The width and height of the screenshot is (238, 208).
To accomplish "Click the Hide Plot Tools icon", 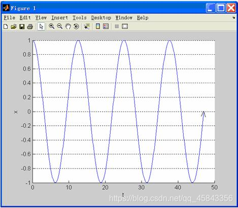I will pyautogui.click(x=117, y=26).
